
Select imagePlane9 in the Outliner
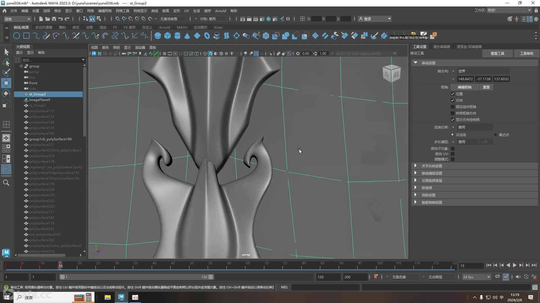point(39,100)
